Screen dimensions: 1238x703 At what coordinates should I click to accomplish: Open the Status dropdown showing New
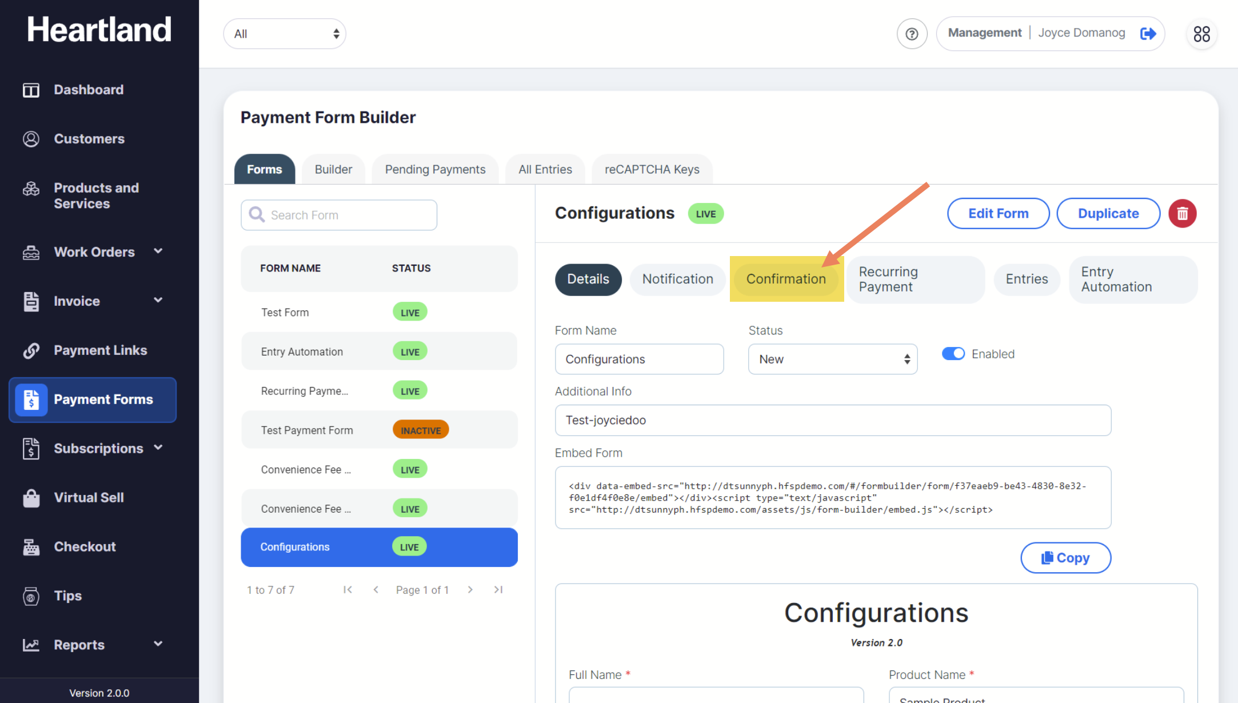click(x=832, y=359)
